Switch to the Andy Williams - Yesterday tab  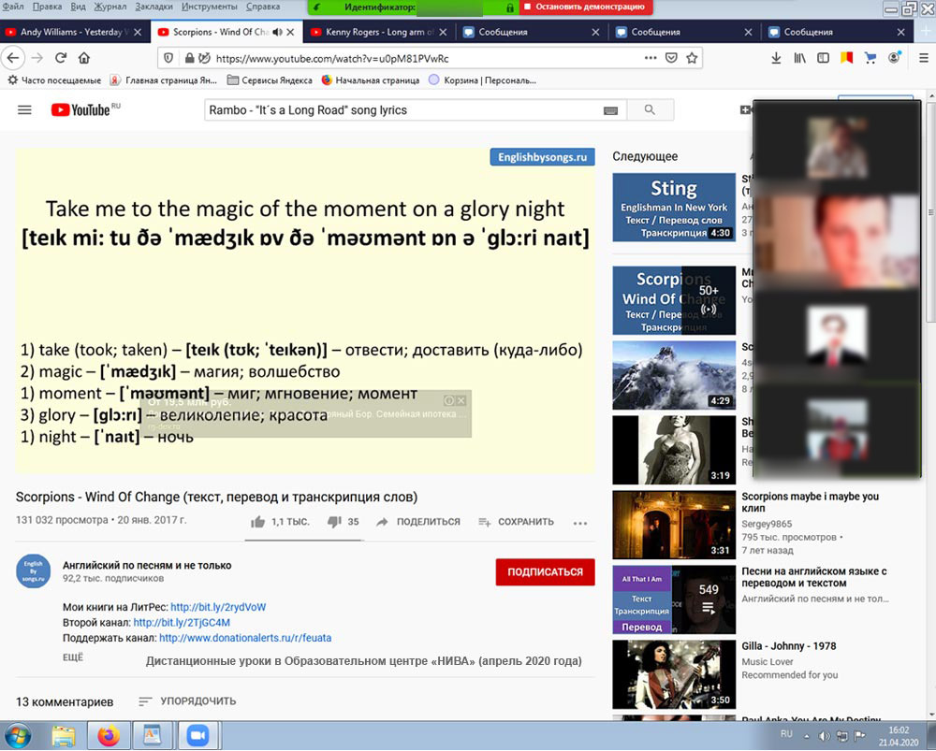point(75,32)
